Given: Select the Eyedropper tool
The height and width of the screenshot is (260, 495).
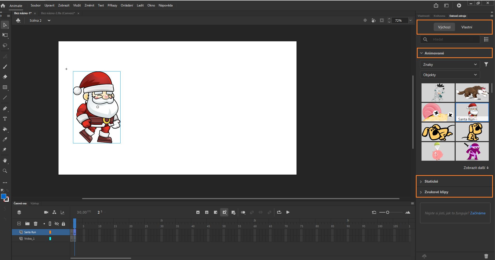Looking at the screenshot, I should click(x=5, y=140).
